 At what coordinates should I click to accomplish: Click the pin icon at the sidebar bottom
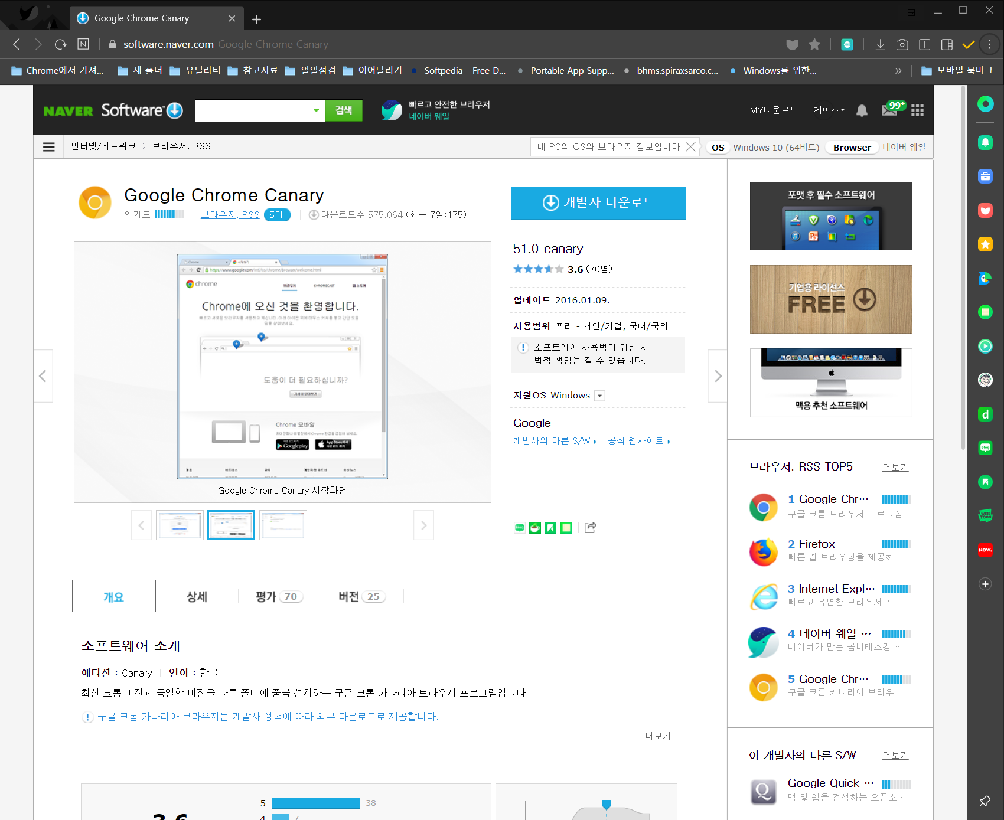point(985,801)
